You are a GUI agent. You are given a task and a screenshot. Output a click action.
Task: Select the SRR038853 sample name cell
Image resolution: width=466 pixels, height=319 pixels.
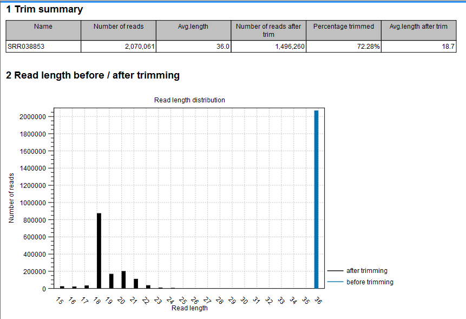point(43,47)
